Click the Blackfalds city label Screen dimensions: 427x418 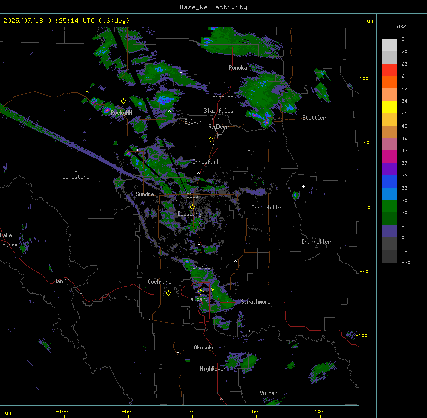[x=218, y=111]
